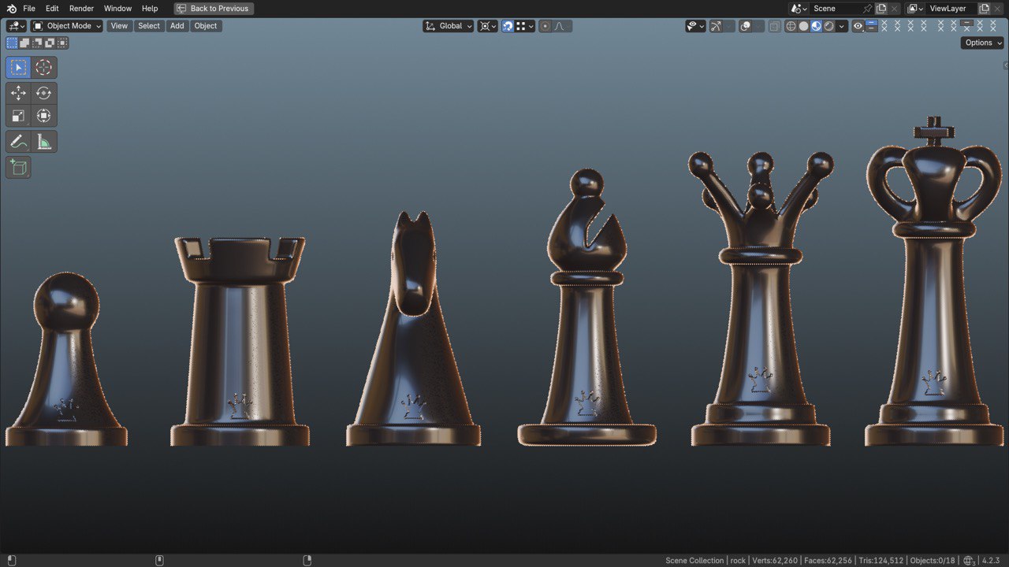The height and width of the screenshot is (567, 1009).
Task: Click the version 4.2.3 status text
Action: pos(991,561)
